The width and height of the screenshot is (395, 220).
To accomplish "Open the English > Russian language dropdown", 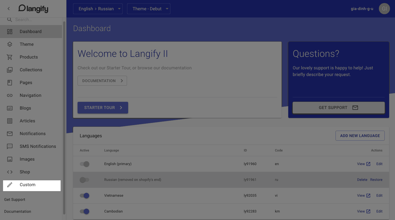I will coord(98,9).
